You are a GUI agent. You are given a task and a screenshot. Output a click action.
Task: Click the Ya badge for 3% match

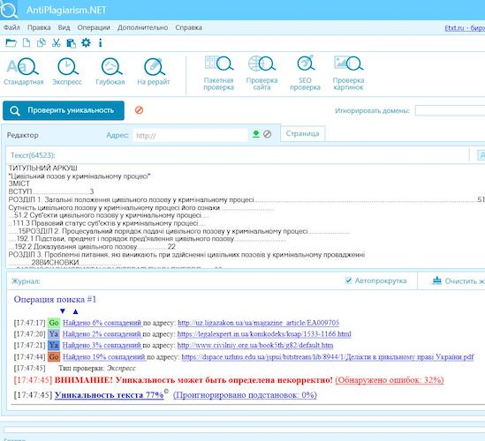click(54, 345)
